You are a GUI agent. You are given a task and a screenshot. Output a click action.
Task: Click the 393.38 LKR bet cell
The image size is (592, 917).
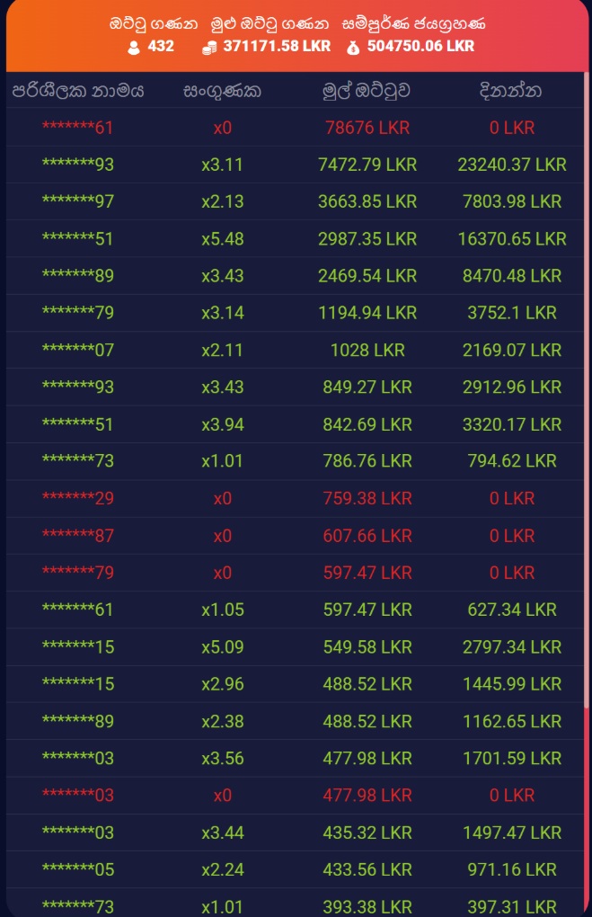(367, 906)
